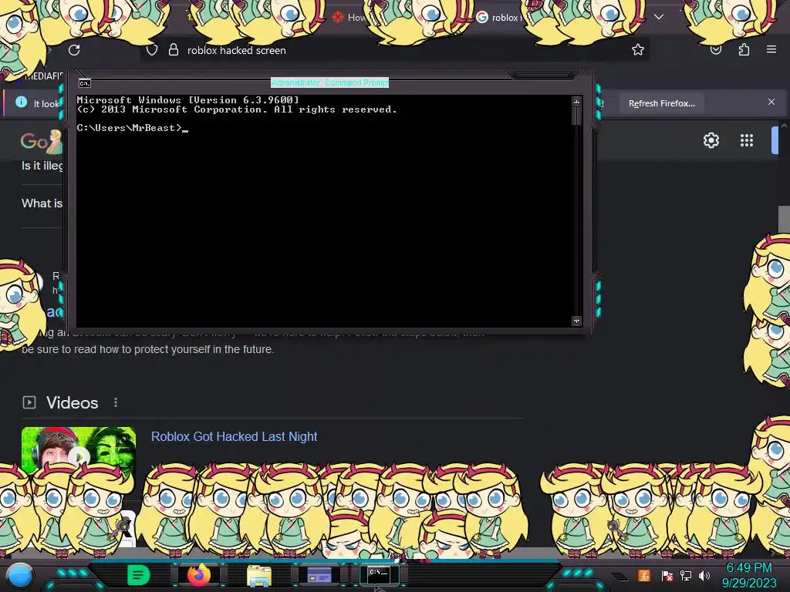This screenshot has height=592, width=790.
Task: Click the info icon in notification bar
Action: 21,102
